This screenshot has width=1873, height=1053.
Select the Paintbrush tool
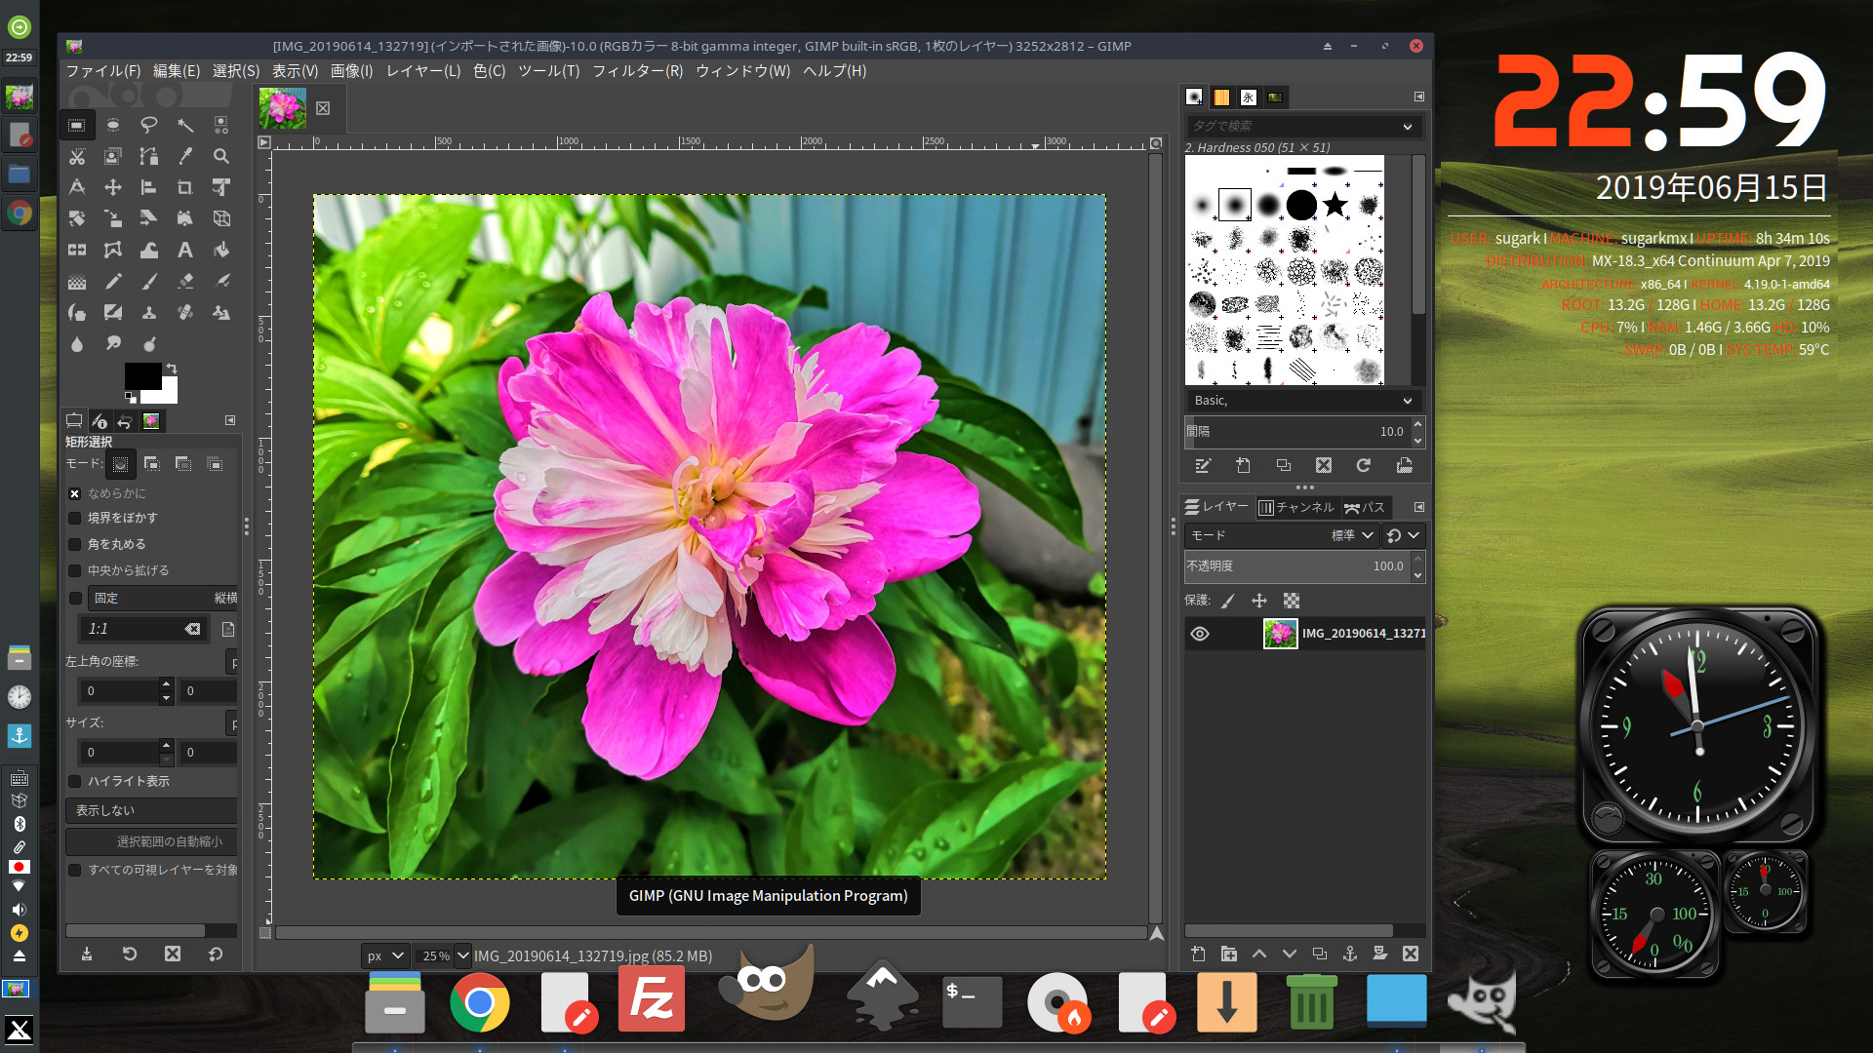pos(148,281)
